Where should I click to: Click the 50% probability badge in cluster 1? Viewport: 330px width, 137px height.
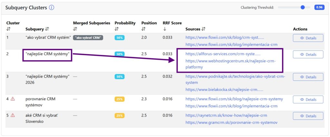click(120, 38)
